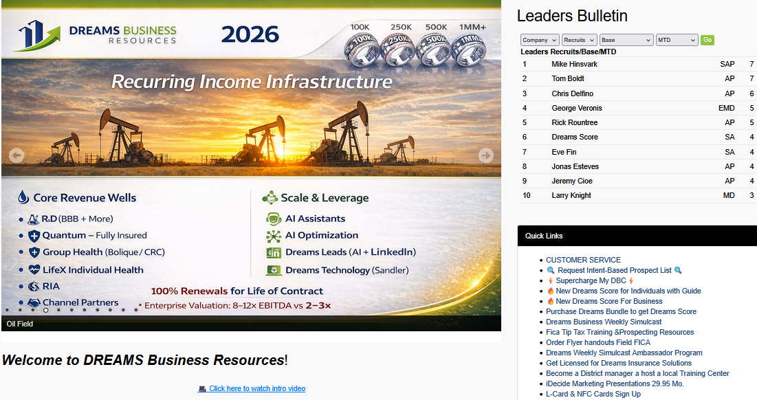Viewport: 757px width, 400px height.
Task: Click the magnifier icon after Request Intent-Based Prospect List
Action: click(x=678, y=270)
